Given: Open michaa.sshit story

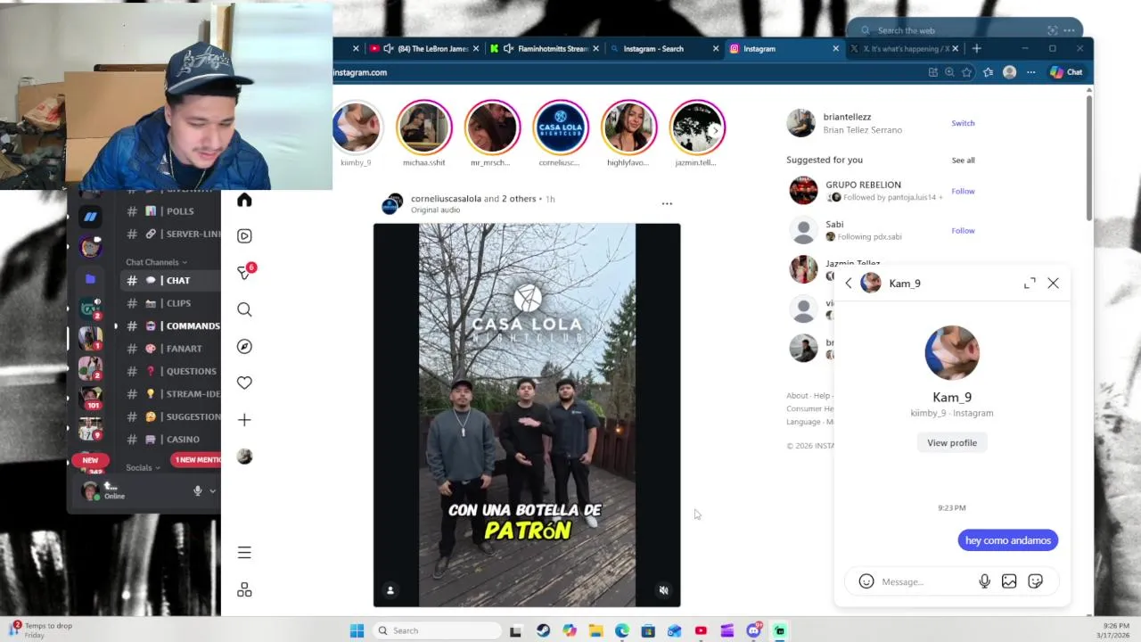Looking at the screenshot, I should [423, 128].
